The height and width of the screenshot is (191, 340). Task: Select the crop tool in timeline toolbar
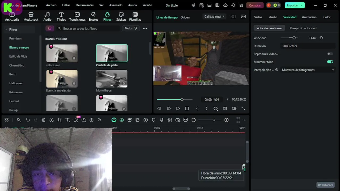click(x=59, y=120)
